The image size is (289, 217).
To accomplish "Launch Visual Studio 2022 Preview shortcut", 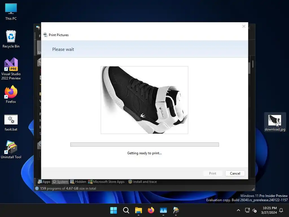I will point(11,69).
